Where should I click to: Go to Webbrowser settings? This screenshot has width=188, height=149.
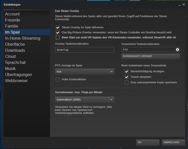click(x=27, y=81)
